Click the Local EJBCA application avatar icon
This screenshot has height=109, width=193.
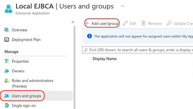coord(9,8)
